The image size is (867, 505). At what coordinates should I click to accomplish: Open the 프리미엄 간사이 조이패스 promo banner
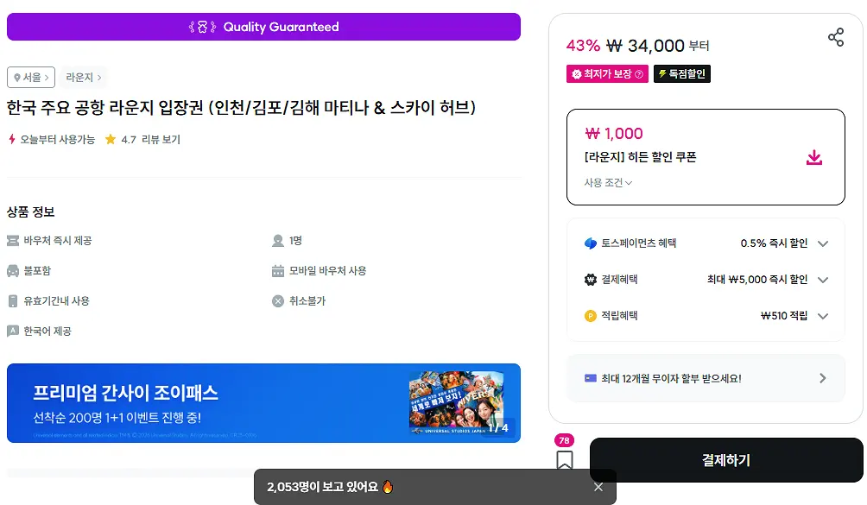coord(263,403)
